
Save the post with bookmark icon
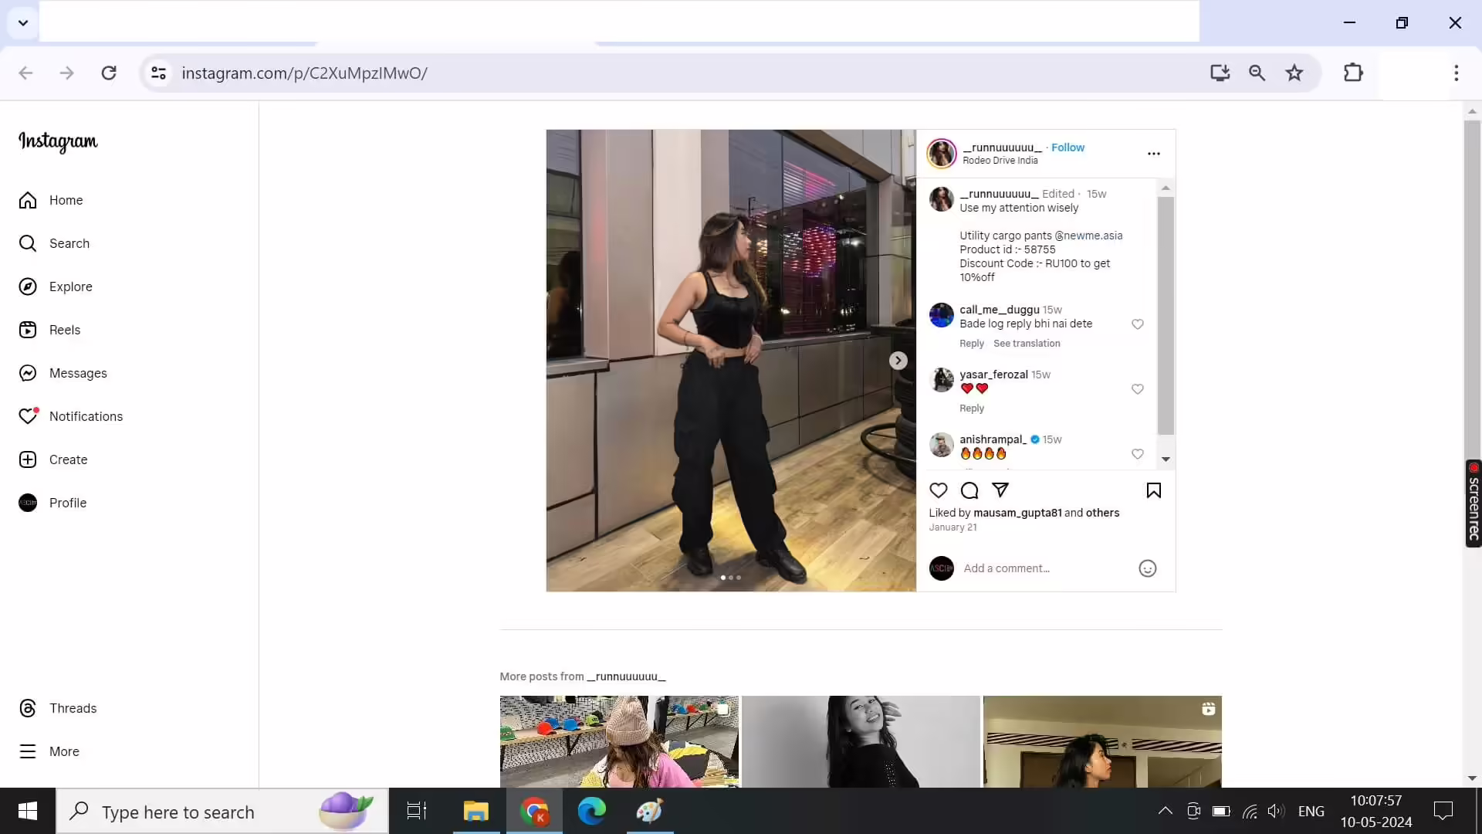(1153, 490)
